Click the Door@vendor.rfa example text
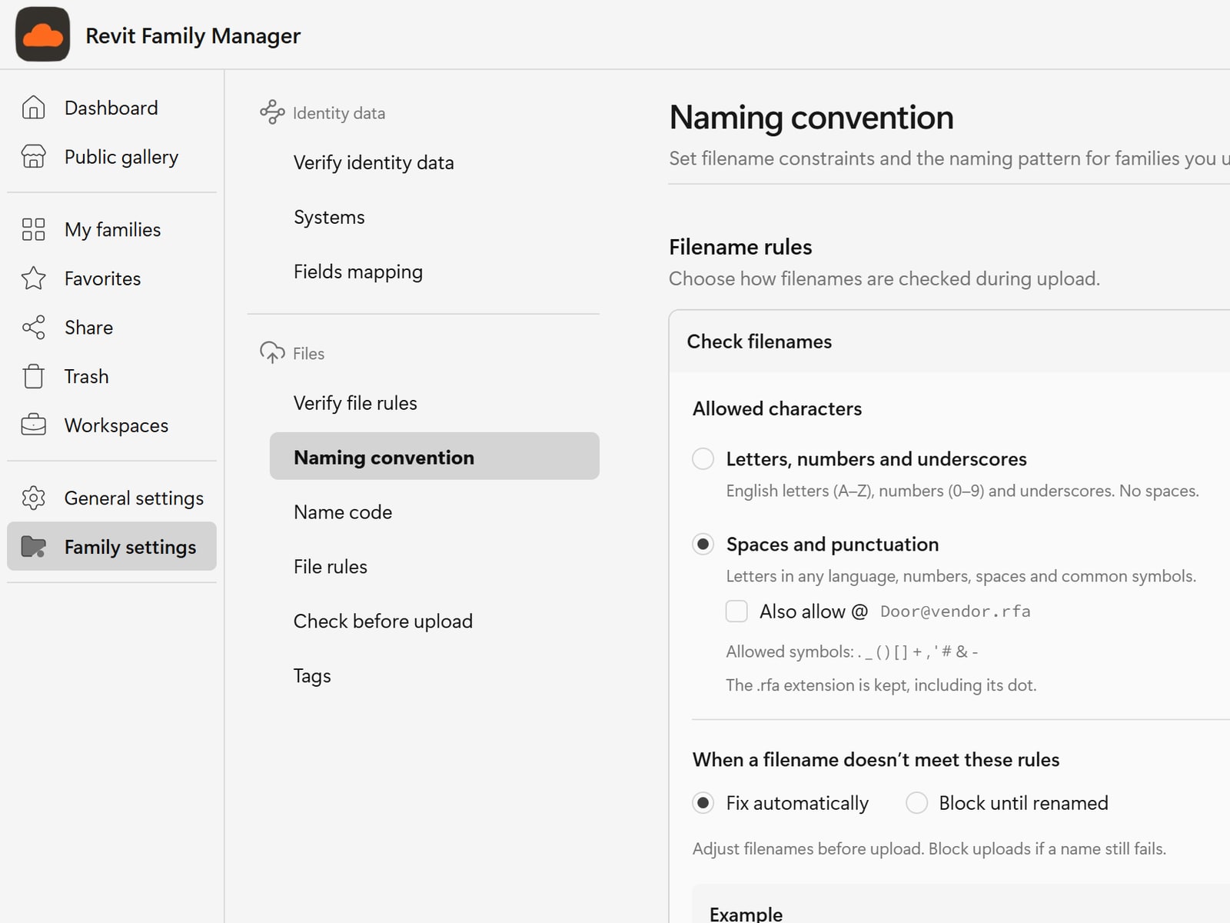Image resolution: width=1230 pixels, height=923 pixels. (955, 611)
